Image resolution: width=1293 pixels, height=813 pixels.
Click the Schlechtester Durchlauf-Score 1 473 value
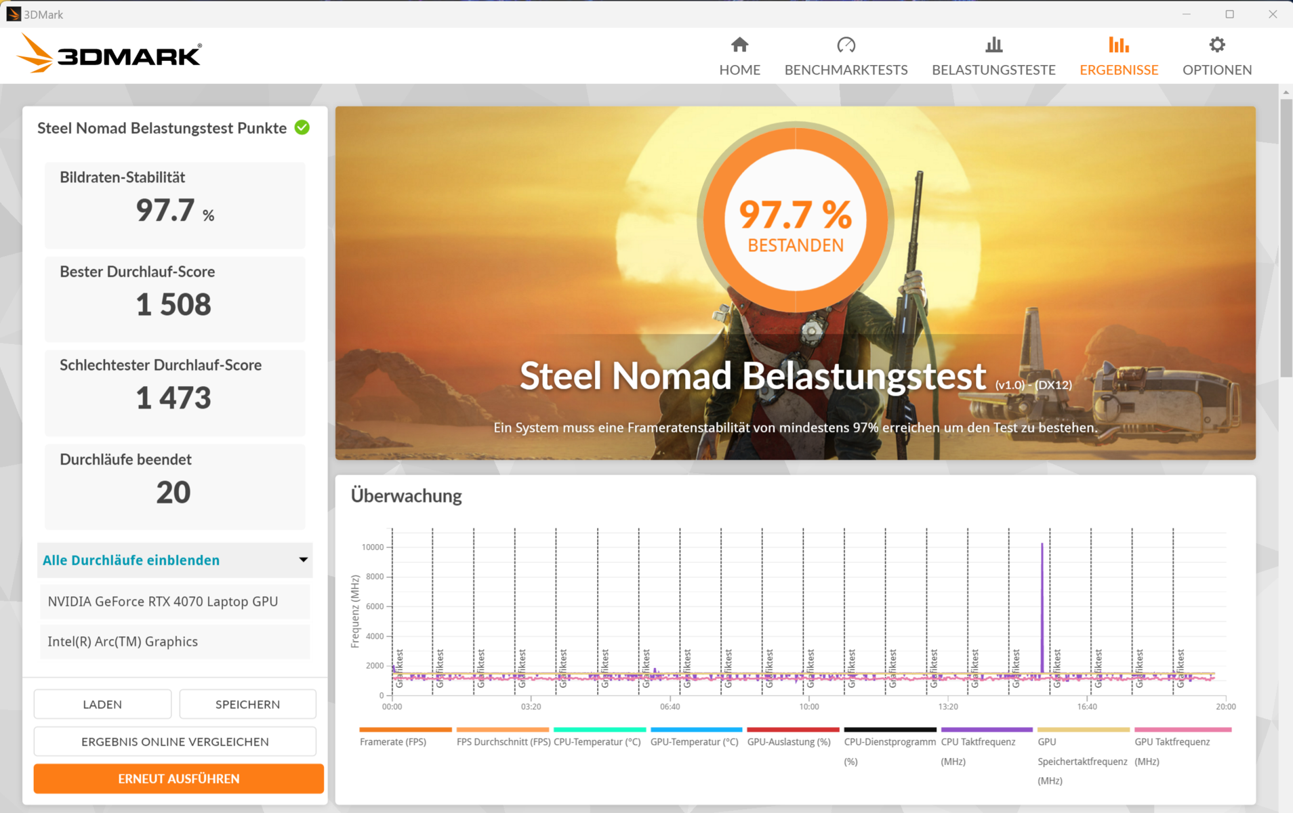click(173, 398)
